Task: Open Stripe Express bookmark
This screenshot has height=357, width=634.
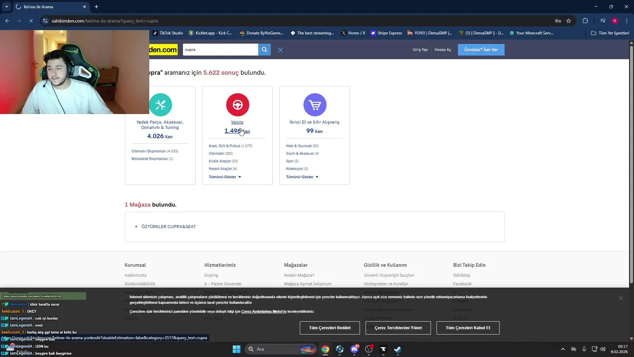Action: coord(386,33)
